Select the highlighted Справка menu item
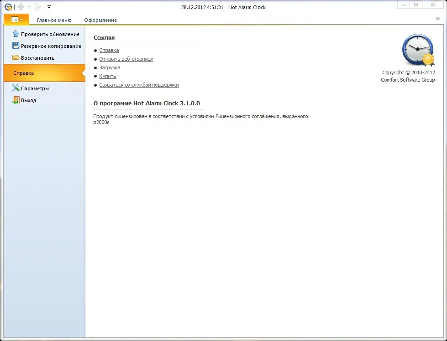The image size is (447, 341). point(44,73)
